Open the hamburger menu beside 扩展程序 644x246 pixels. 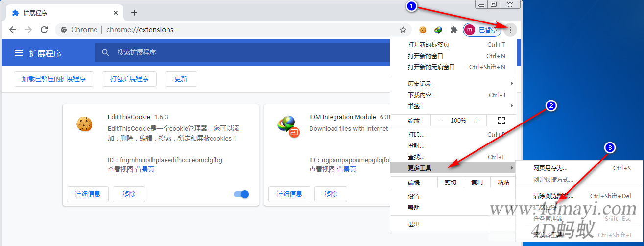coord(19,53)
